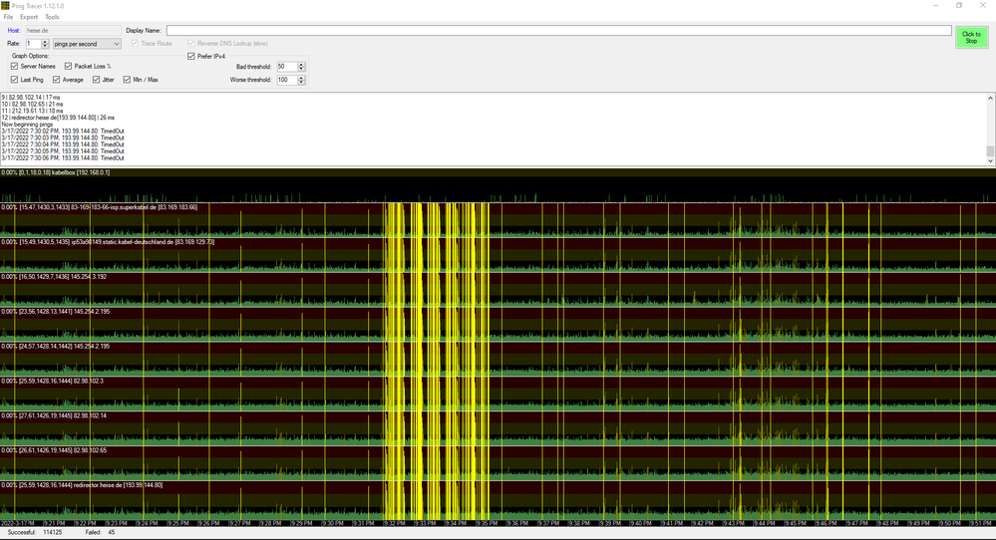Raise Worse threshold with up arrow
Viewport: 996px width, 540px height.
pyautogui.click(x=301, y=78)
